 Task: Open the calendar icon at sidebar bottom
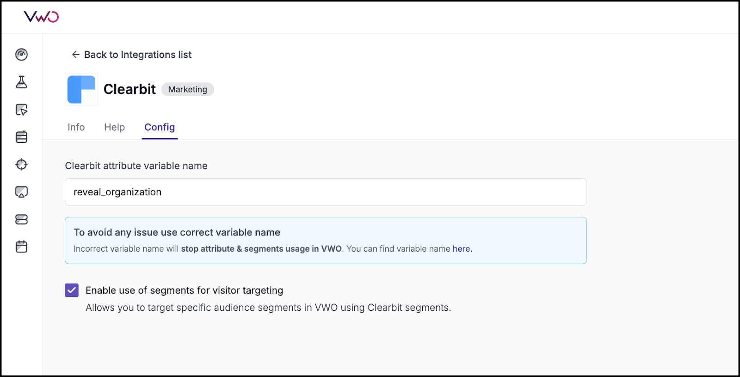[21, 247]
